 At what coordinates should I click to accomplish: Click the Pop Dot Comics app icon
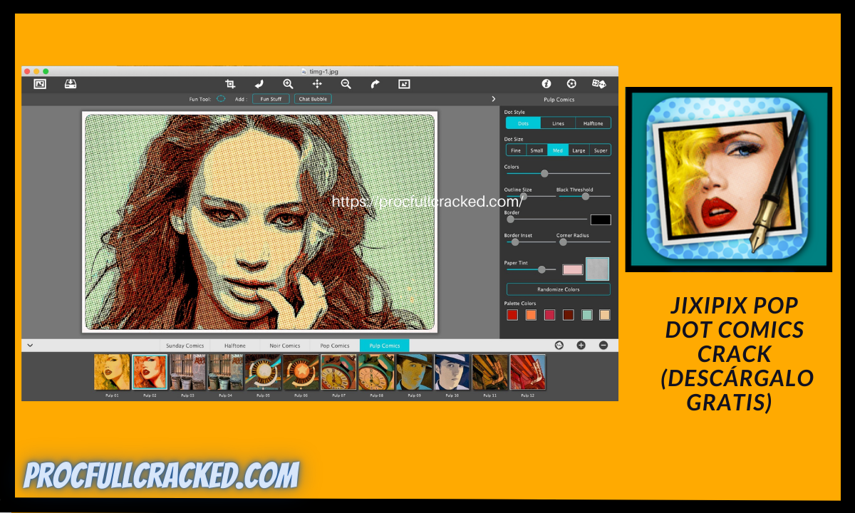pos(728,180)
